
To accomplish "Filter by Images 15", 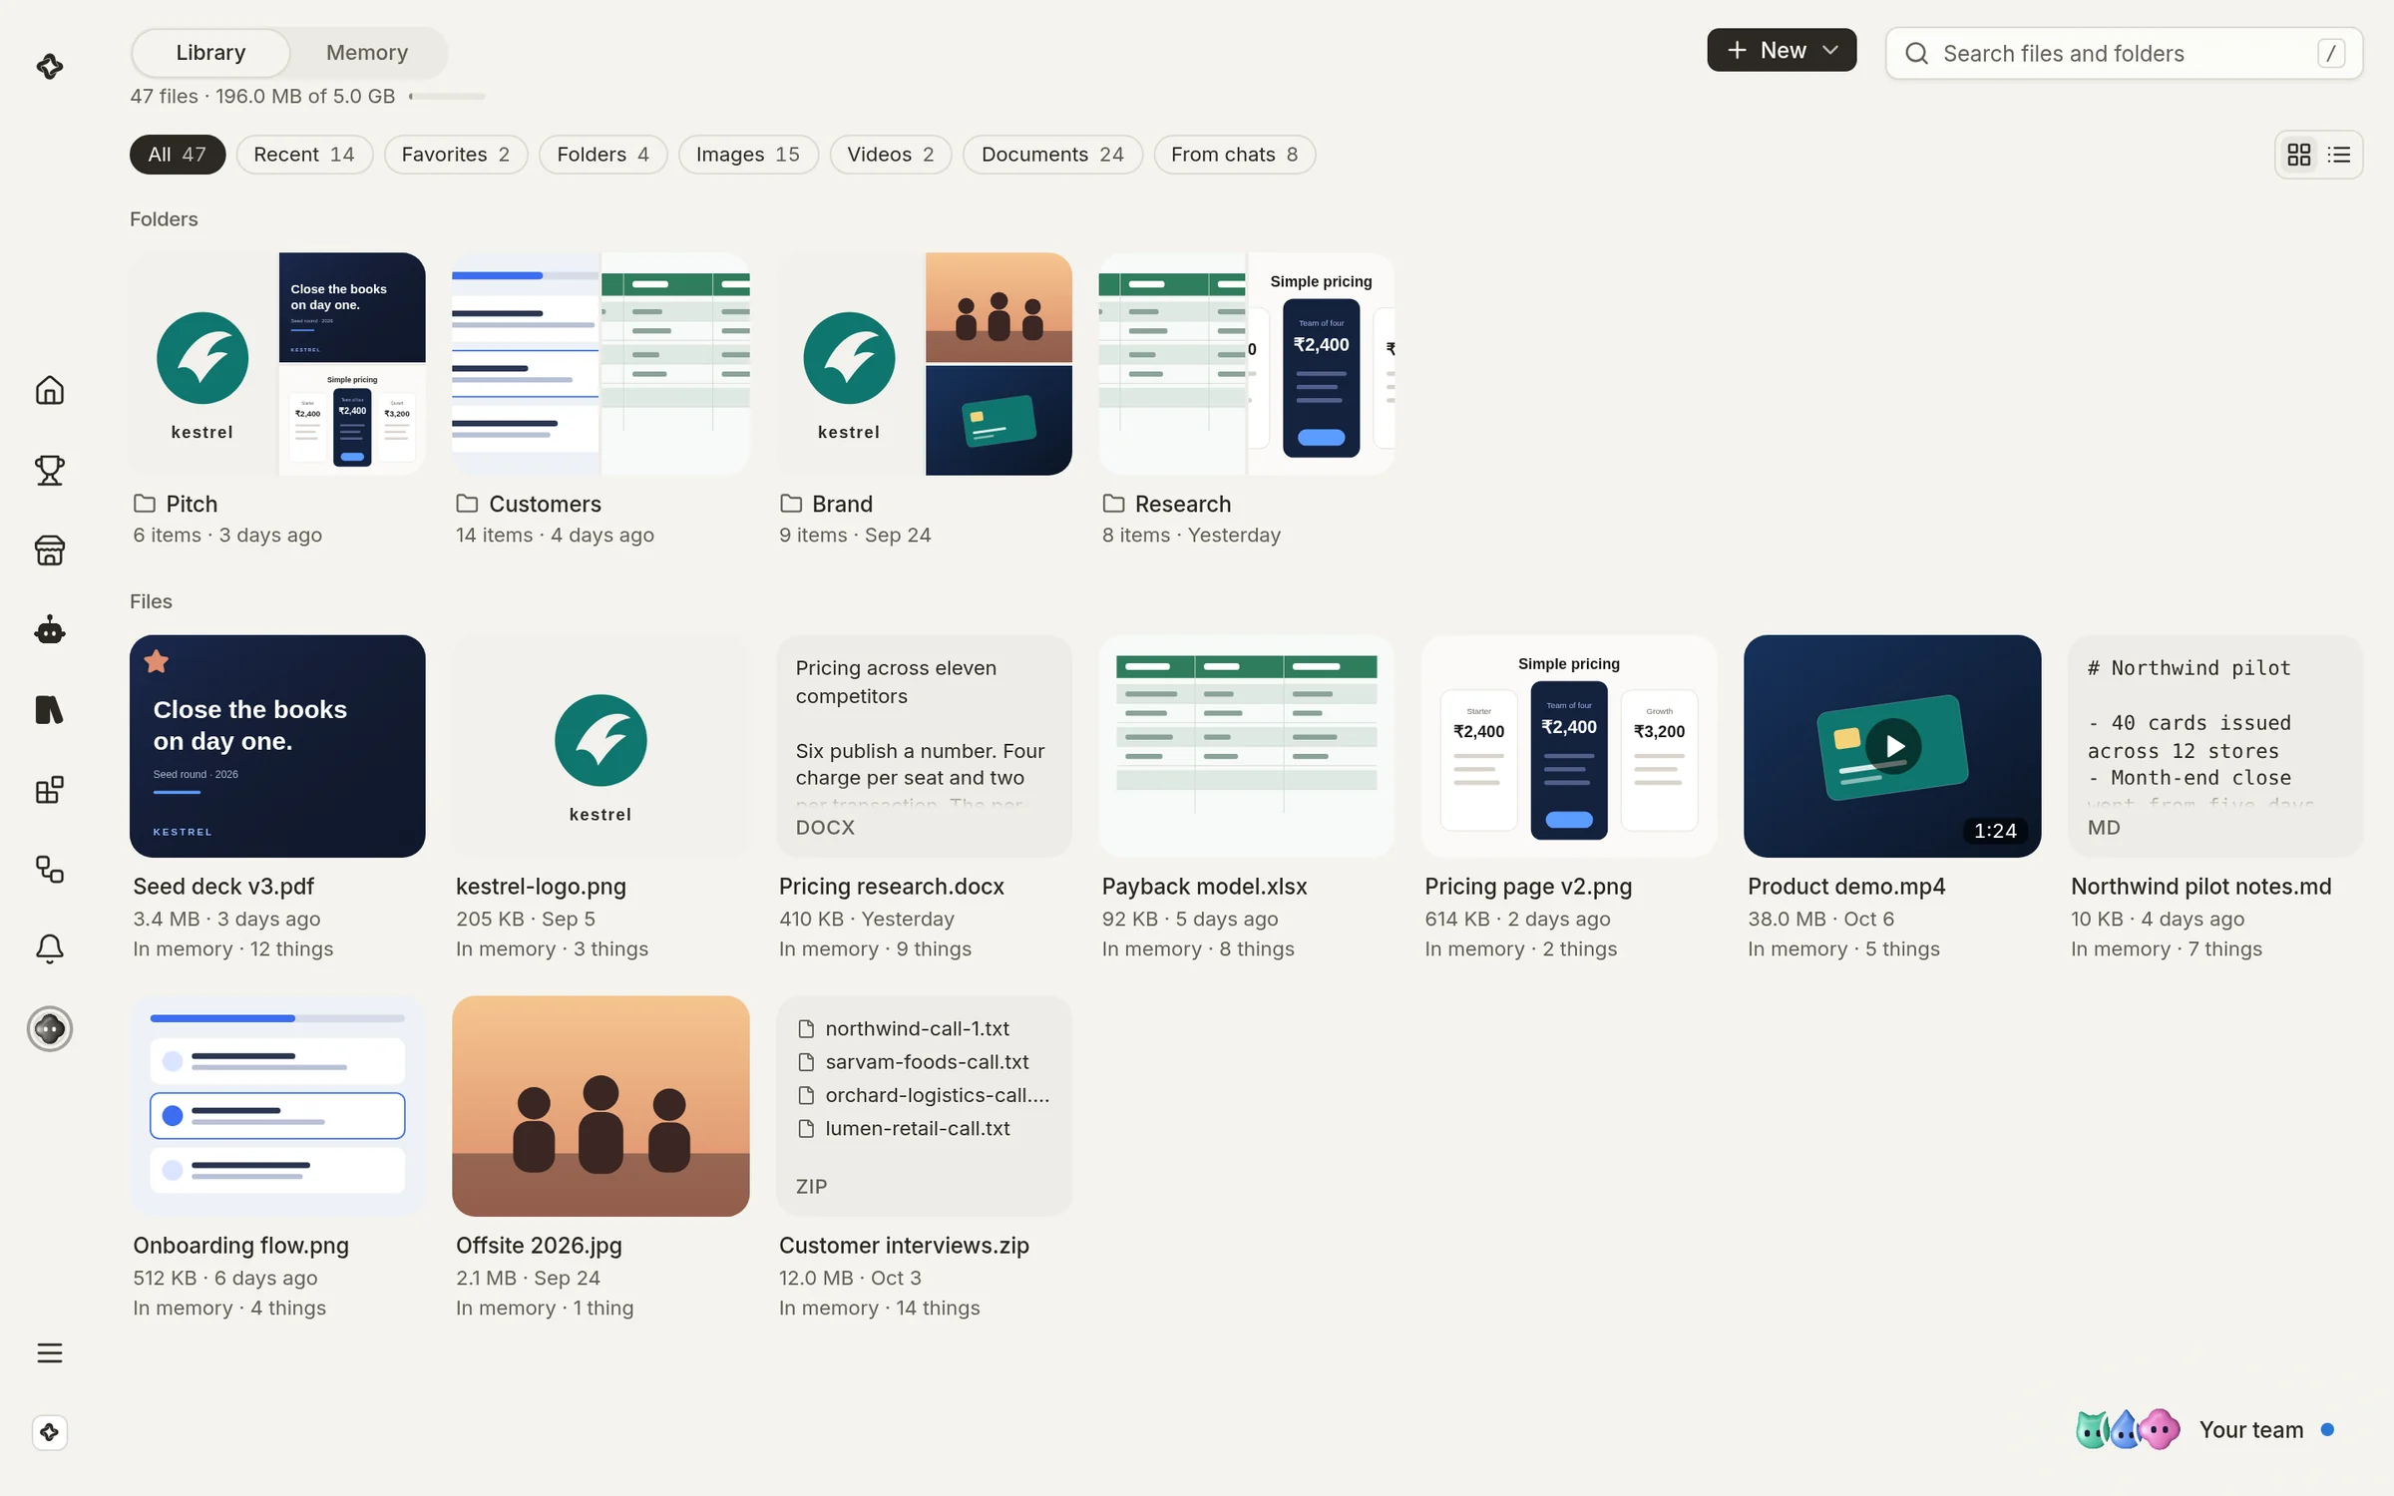I will 748,155.
